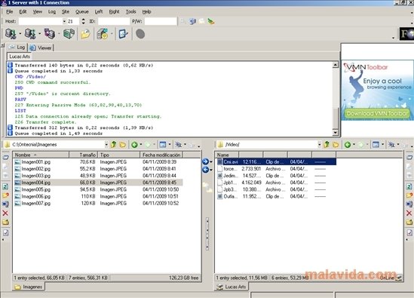Open dropdown beside the left transfer arrow
This screenshot has width=414, height=298.
(211, 170)
